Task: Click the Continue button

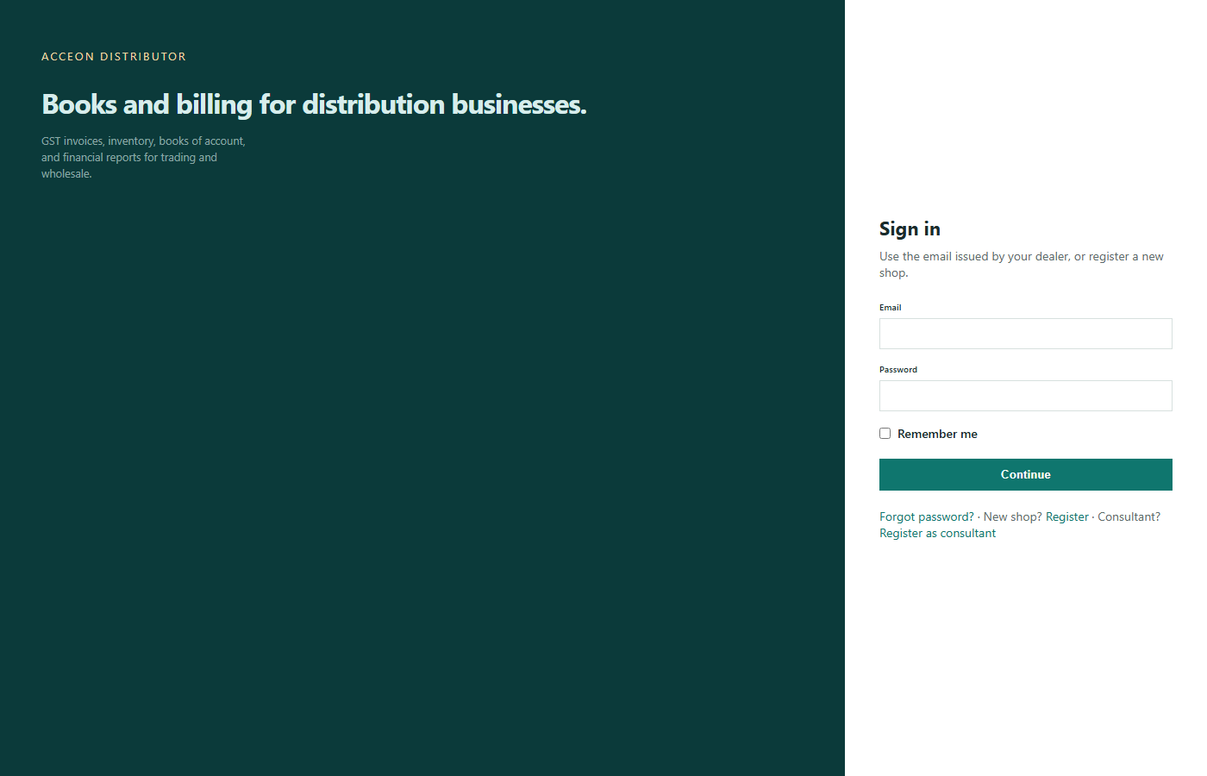Action: tap(1025, 474)
